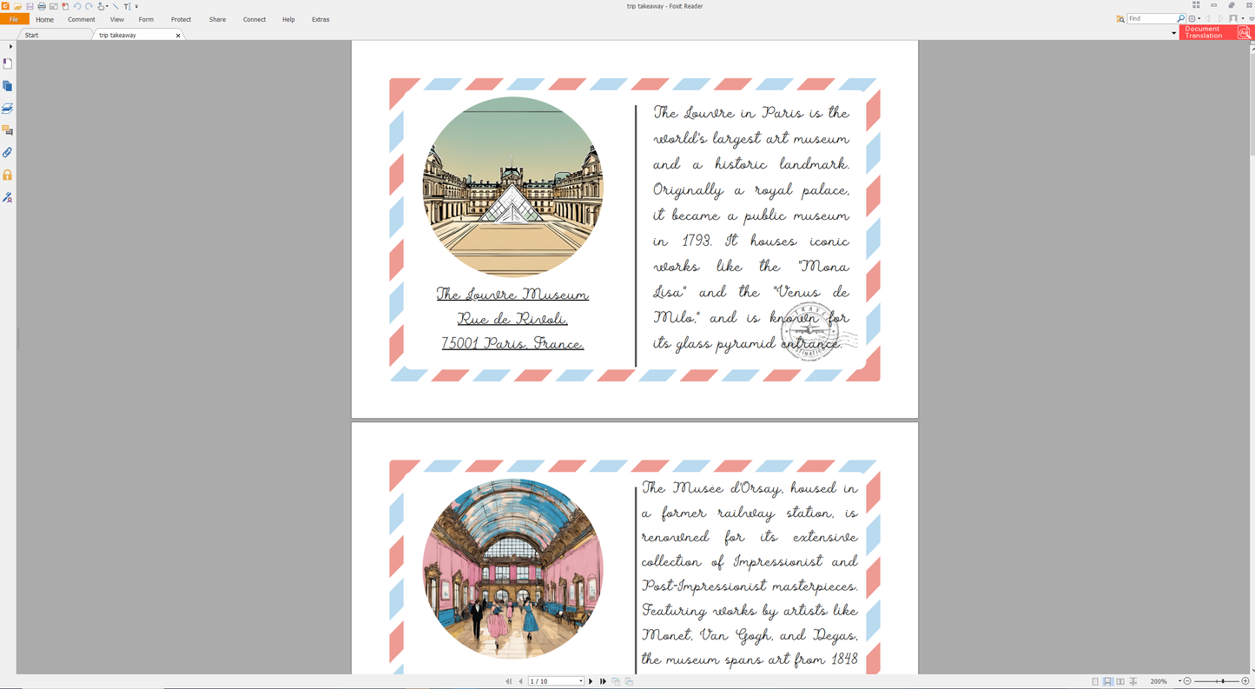This screenshot has width=1255, height=689.
Task: Expand the left navigation panel arrow
Action: click(x=10, y=46)
